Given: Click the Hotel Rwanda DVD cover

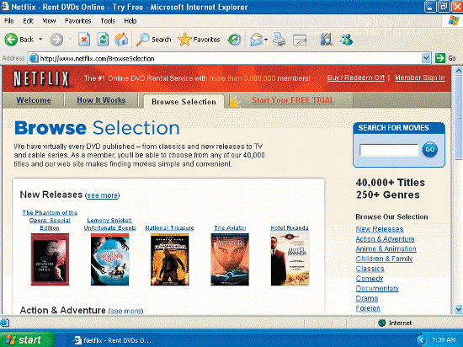Looking at the screenshot, I should (x=290, y=259).
